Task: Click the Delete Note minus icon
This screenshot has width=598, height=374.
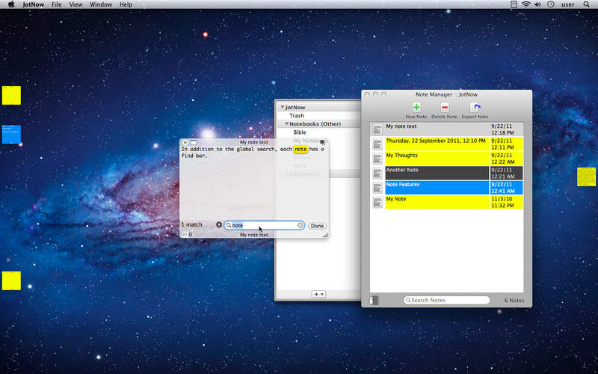Action: tap(445, 108)
